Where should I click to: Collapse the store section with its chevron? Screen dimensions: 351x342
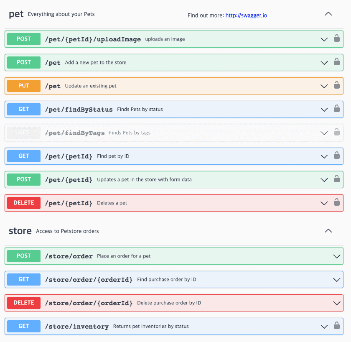click(328, 231)
